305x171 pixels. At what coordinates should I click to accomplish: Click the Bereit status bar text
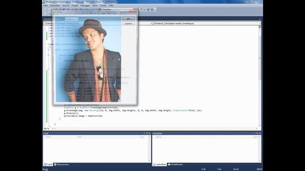point(45,169)
